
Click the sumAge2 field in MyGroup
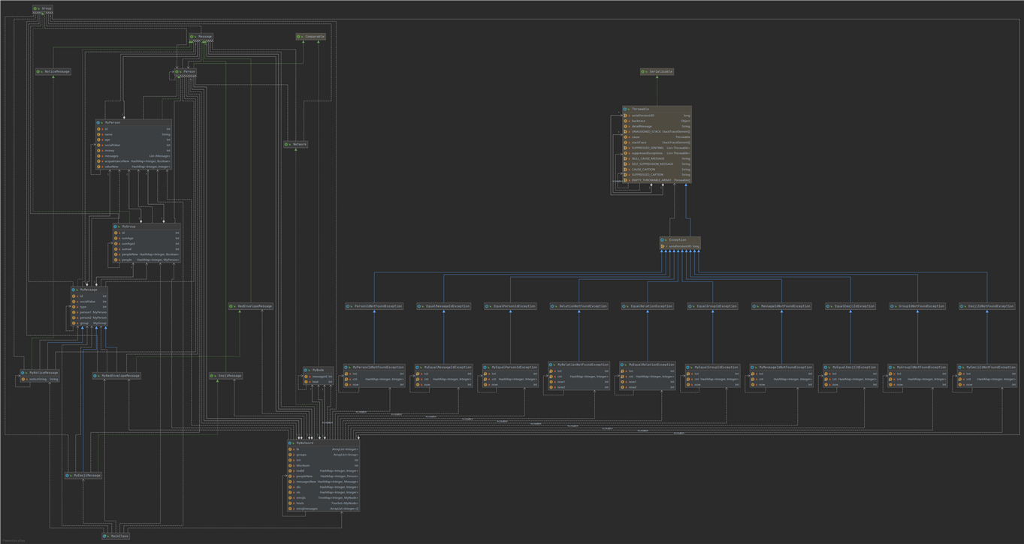tap(147, 244)
